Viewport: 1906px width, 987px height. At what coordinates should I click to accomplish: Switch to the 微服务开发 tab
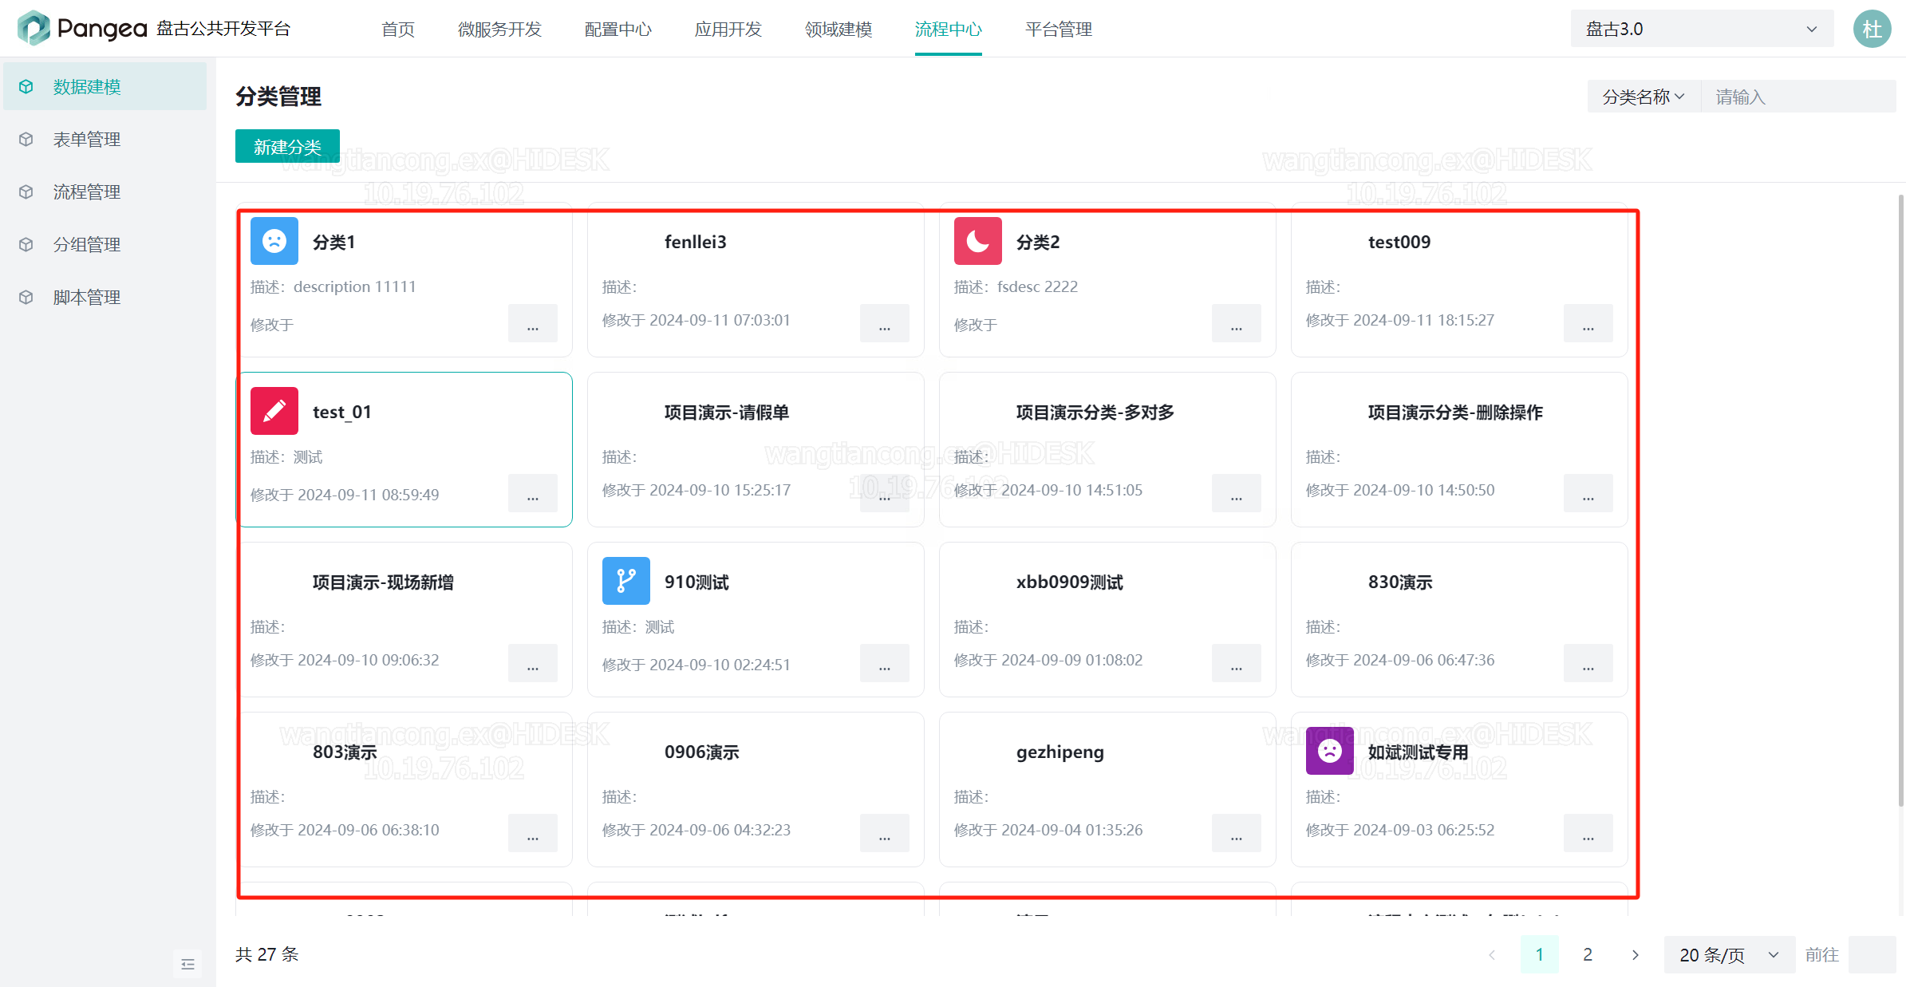click(499, 30)
